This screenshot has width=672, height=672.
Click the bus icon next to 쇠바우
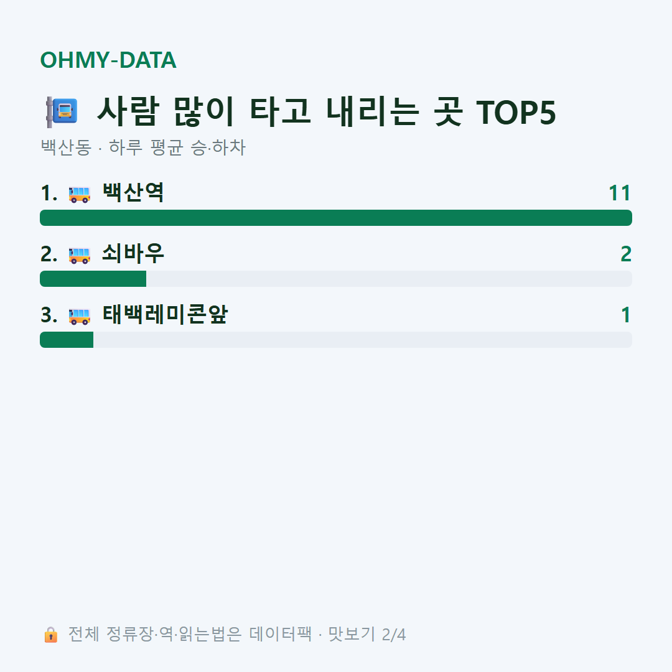click(x=79, y=255)
